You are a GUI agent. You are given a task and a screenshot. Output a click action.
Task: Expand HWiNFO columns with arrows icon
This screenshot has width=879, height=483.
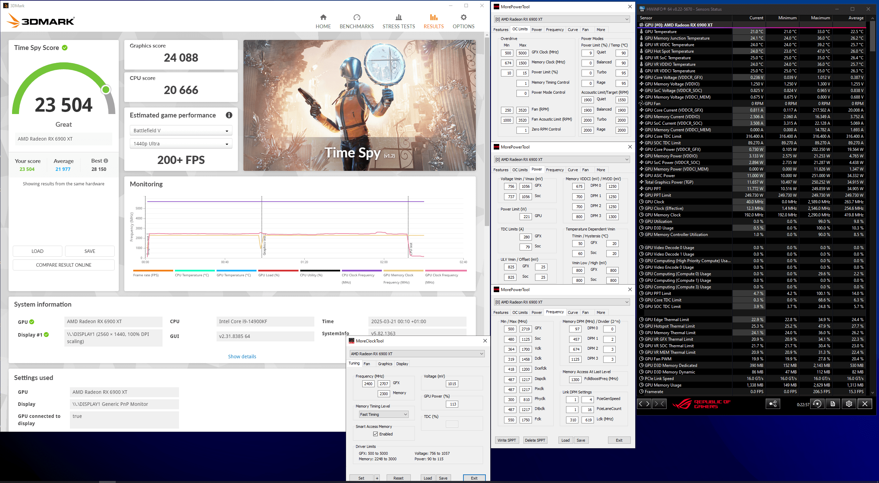click(x=644, y=404)
